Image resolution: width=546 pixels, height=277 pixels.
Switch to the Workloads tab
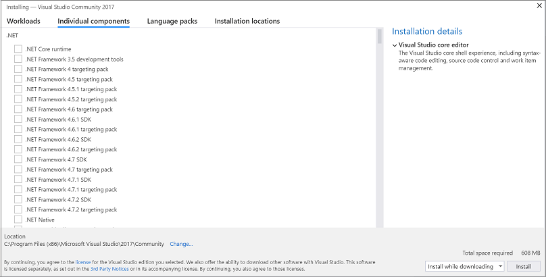point(24,21)
